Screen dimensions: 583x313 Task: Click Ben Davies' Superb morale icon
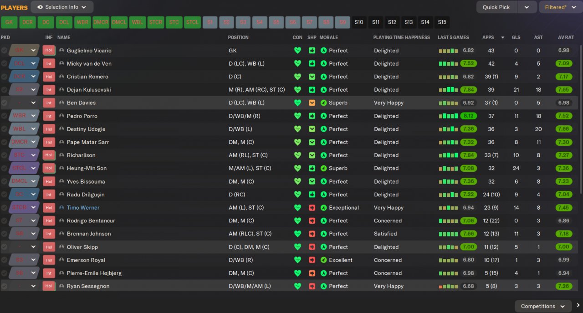(323, 103)
